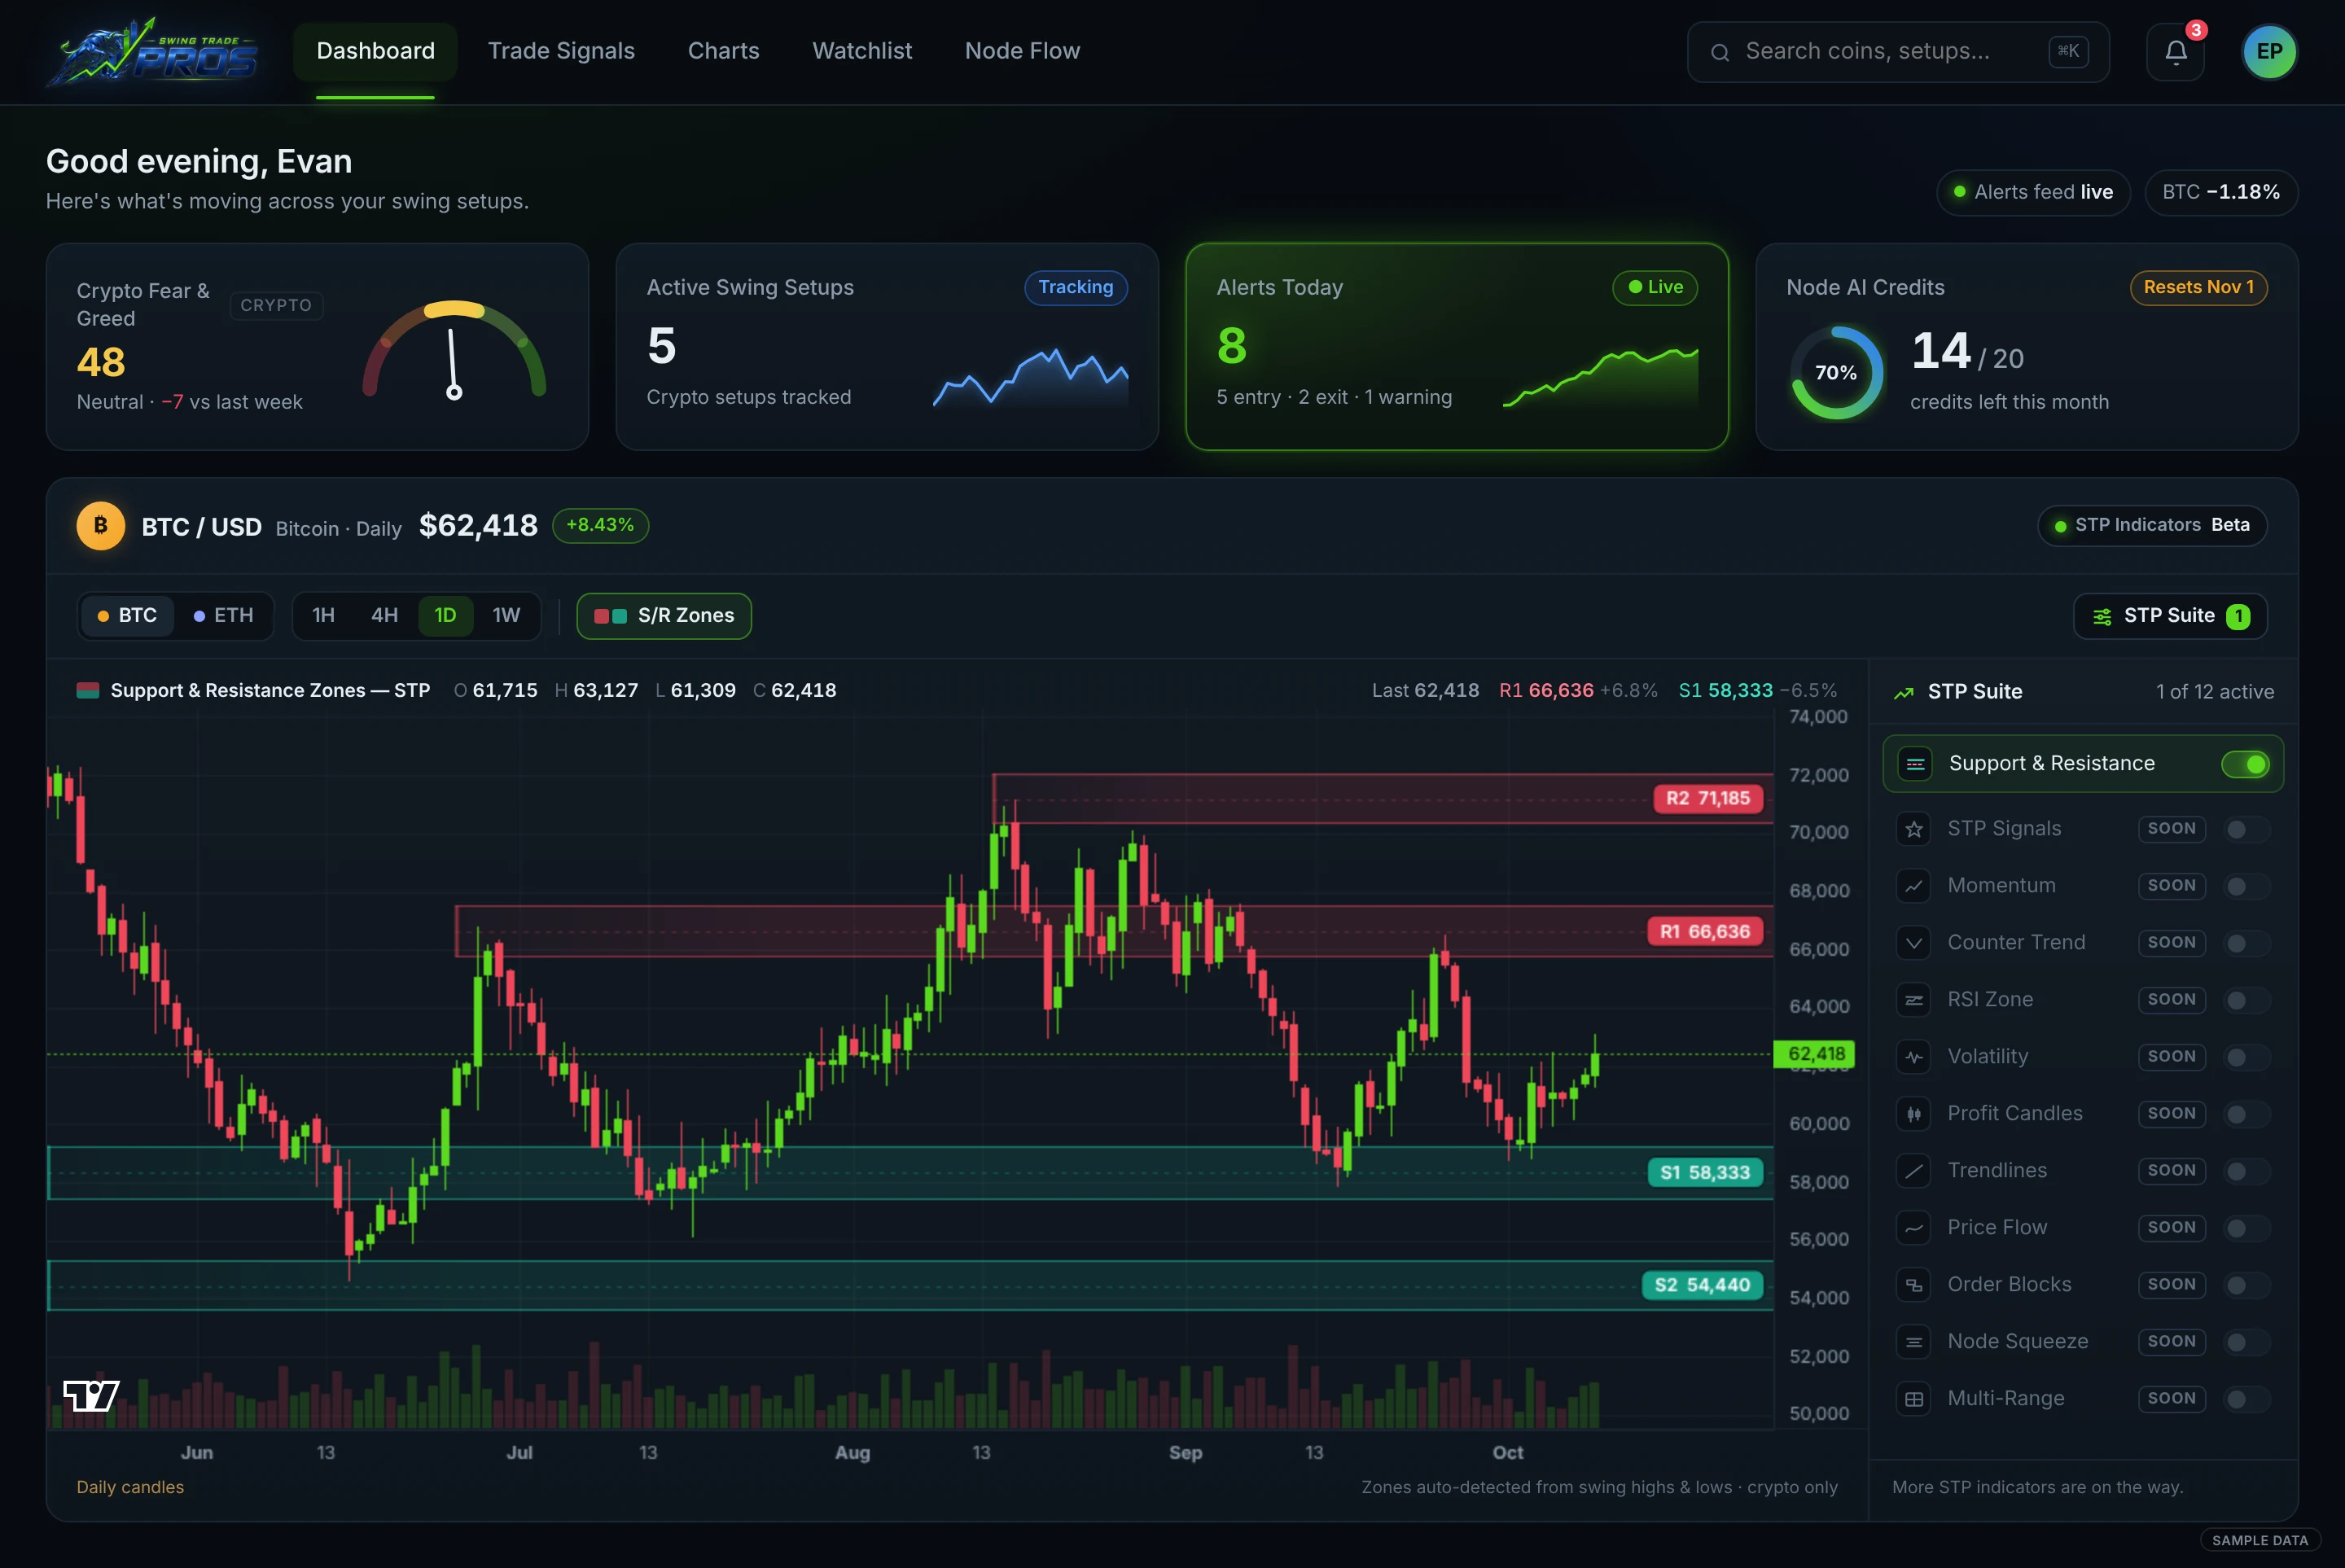The height and width of the screenshot is (1568, 2345).
Task: Toggle the Order Blocks switch
Action: coord(2246,1285)
